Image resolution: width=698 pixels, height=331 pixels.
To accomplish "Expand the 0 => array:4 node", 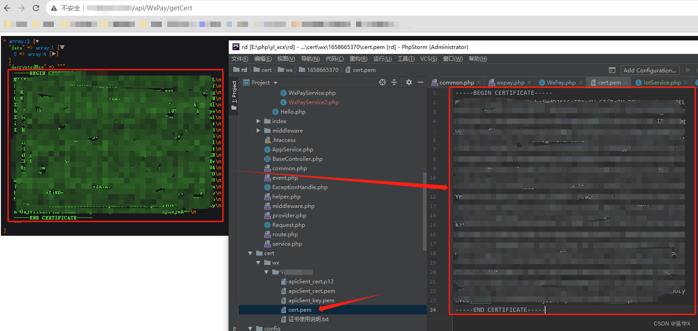I will coord(54,54).
